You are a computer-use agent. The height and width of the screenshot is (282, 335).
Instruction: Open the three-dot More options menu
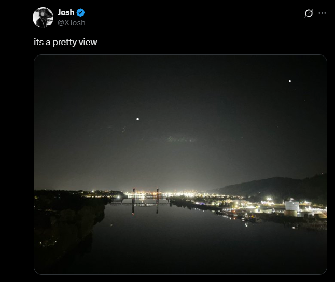click(322, 13)
